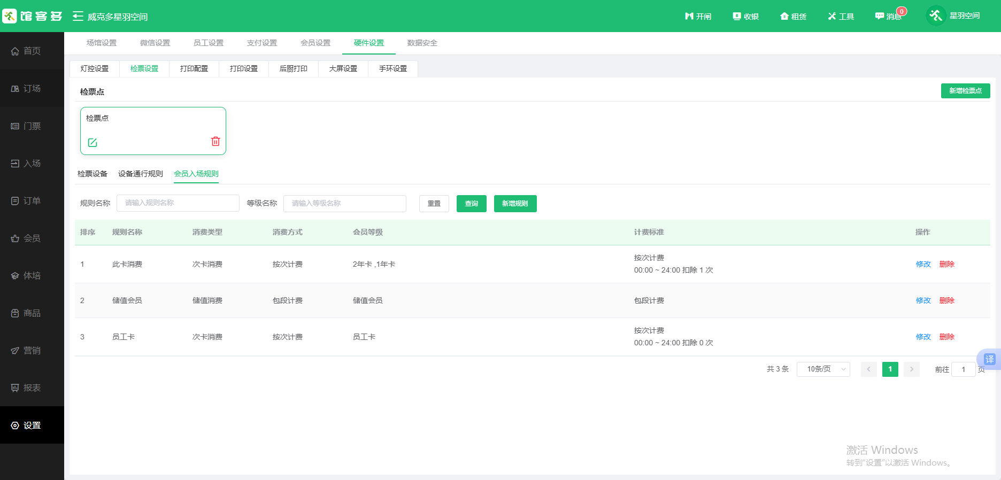Click the previous page arrow in pagination

[868, 369]
